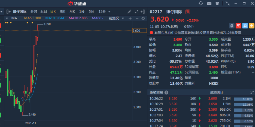Viewport: 255px width, 127px height.
Task: Click the shareholder transfer news alert
Action: (198, 33)
